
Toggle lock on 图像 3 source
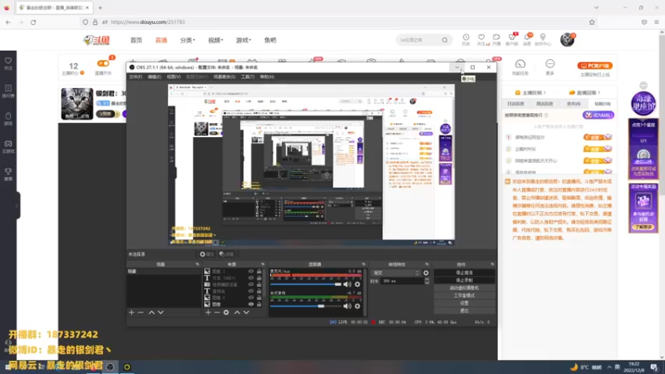(x=259, y=272)
